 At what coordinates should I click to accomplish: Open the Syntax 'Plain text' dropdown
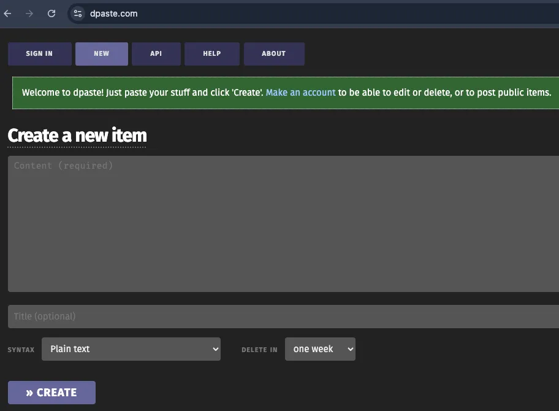point(131,349)
